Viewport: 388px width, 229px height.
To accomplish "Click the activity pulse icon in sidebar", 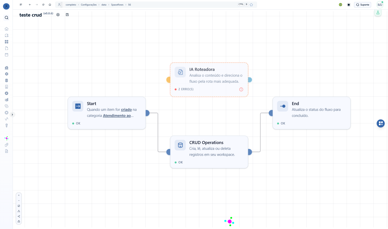I will pyautogui.click(x=7, y=119).
